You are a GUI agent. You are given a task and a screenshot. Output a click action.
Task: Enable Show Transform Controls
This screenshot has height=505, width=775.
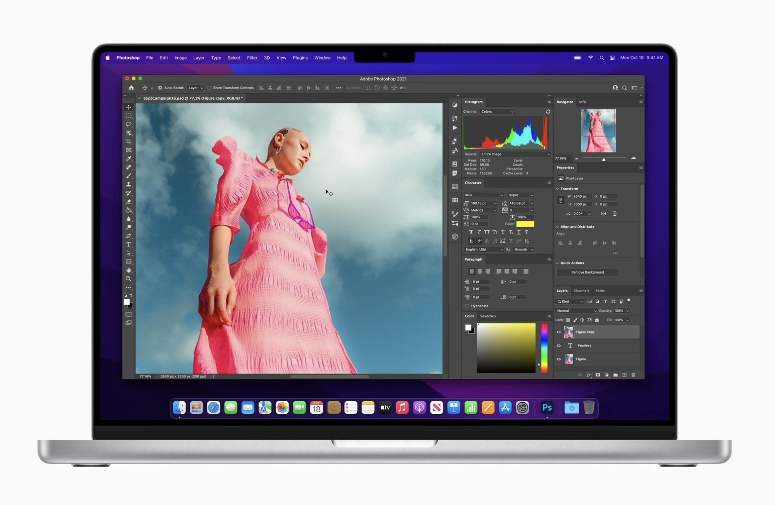click(209, 88)
